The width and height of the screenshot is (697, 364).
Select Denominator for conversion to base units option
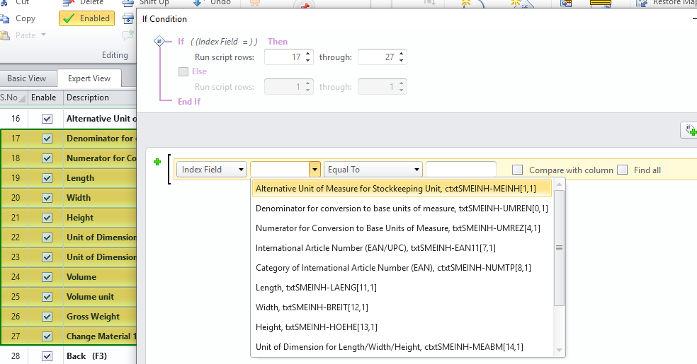pos(402,209)
